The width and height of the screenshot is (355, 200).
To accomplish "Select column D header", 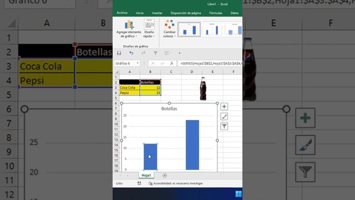I will [x=192, y=72].
